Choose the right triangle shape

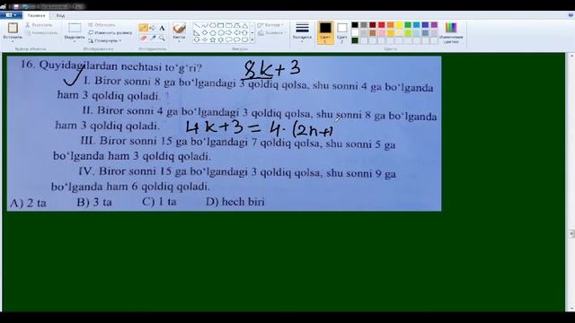pyautogui.click(x=197, y=32)
